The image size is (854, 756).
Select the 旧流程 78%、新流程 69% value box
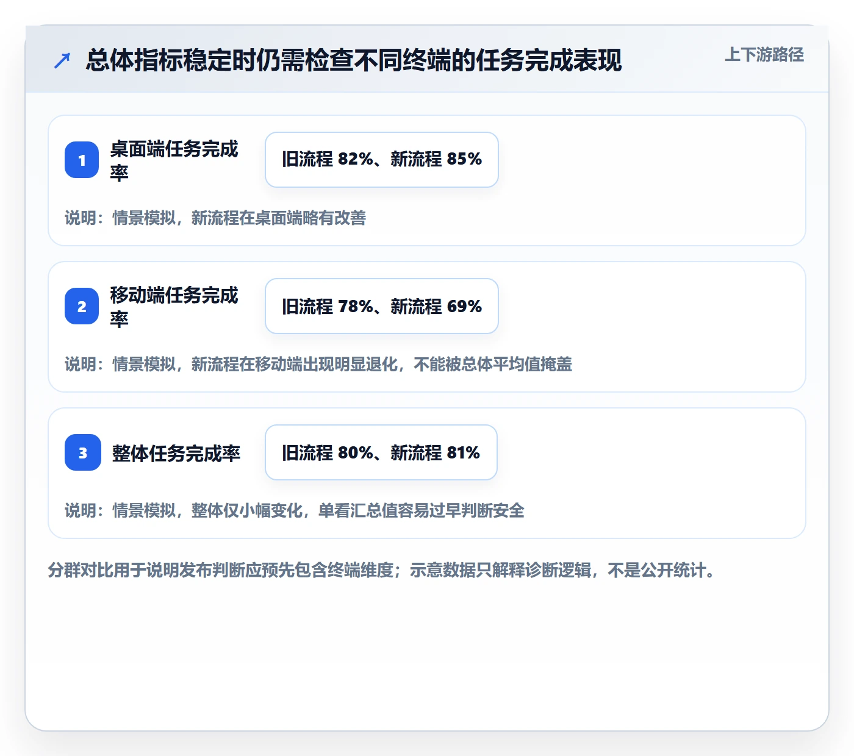coord(382,306)
